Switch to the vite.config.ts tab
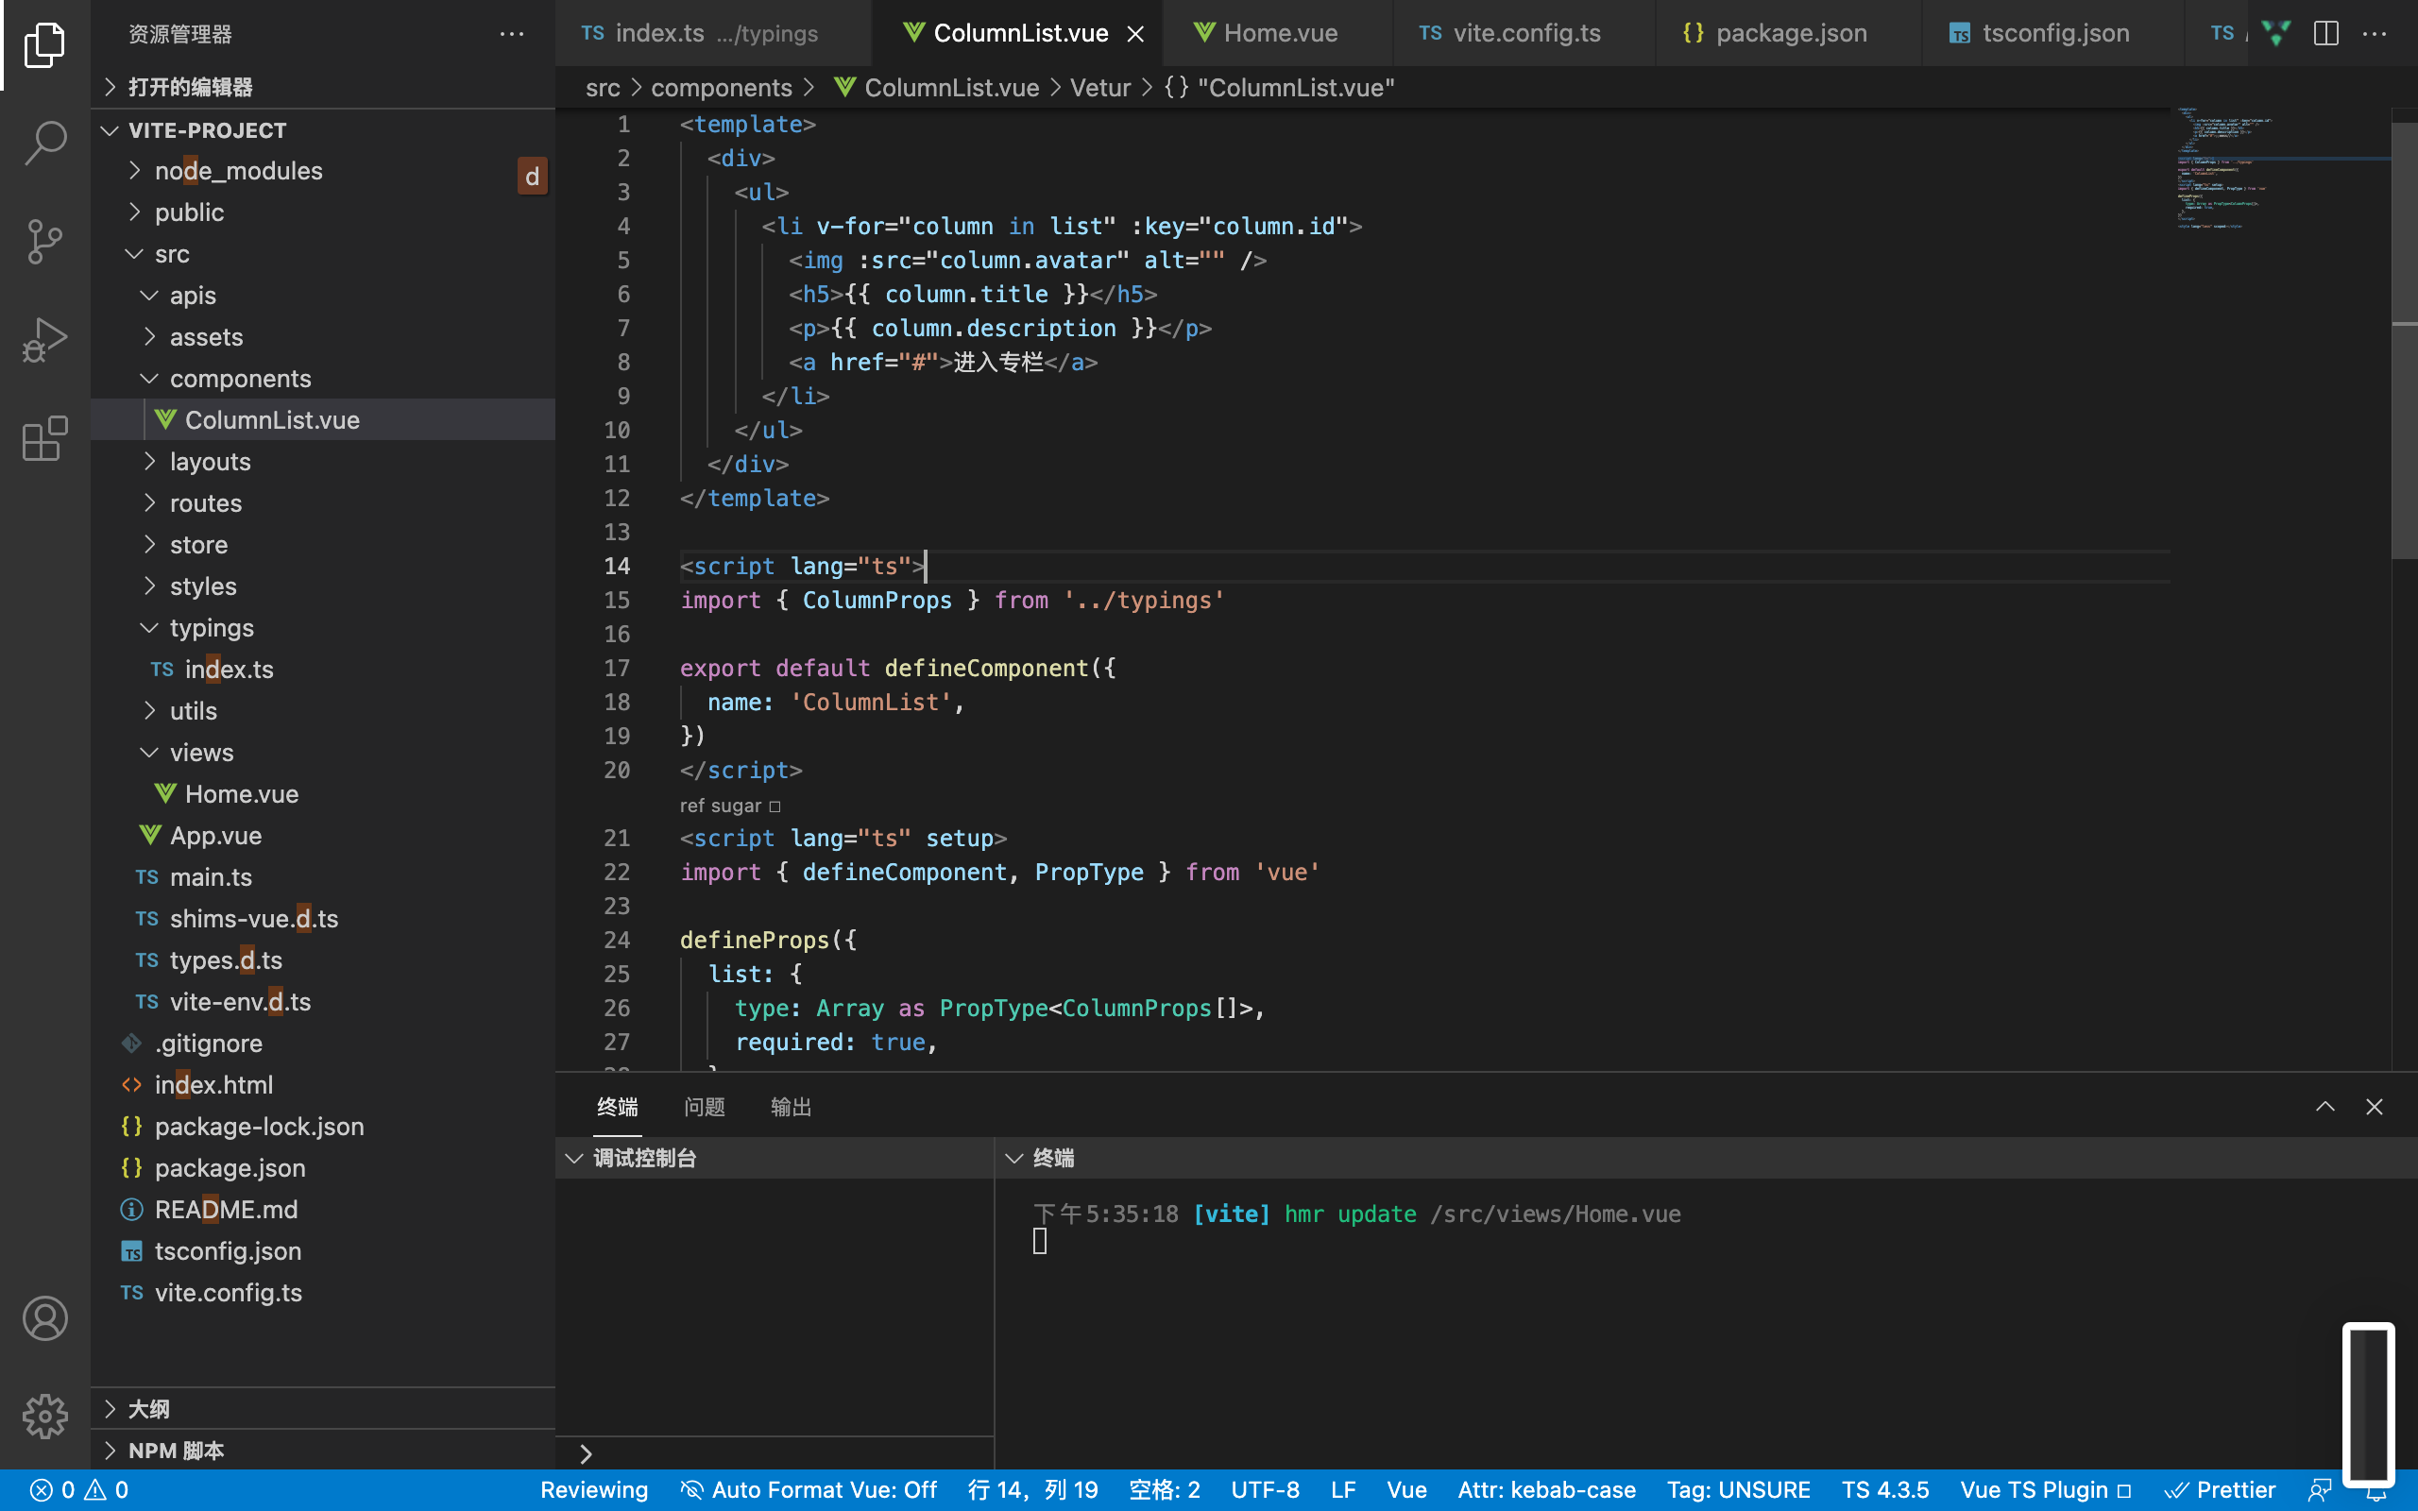The height and width of the screenshot is (1511, 2418). click(x=1523, y=33)
